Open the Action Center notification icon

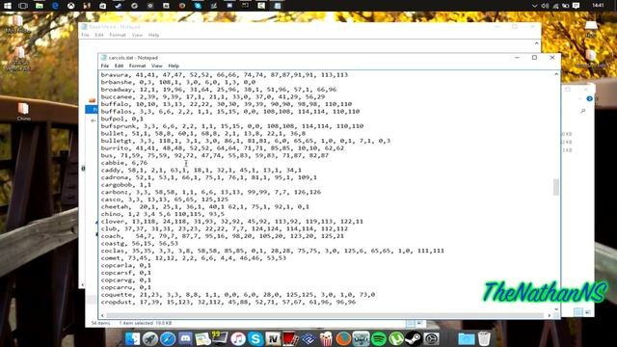pyautogui.click(x=577, y=6)
